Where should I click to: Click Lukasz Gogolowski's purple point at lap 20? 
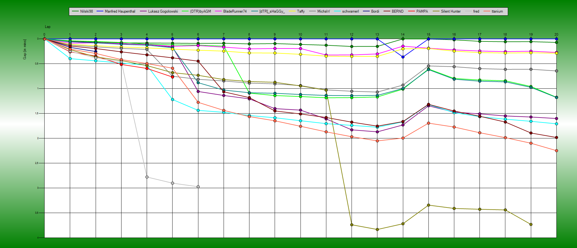click(556, 118)
